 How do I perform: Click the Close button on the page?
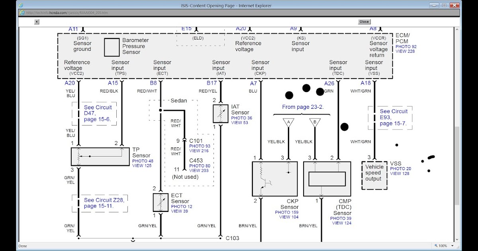(364, 22)
